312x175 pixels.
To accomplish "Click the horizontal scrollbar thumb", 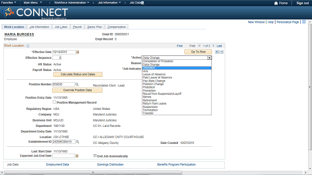I will [93, 173].
